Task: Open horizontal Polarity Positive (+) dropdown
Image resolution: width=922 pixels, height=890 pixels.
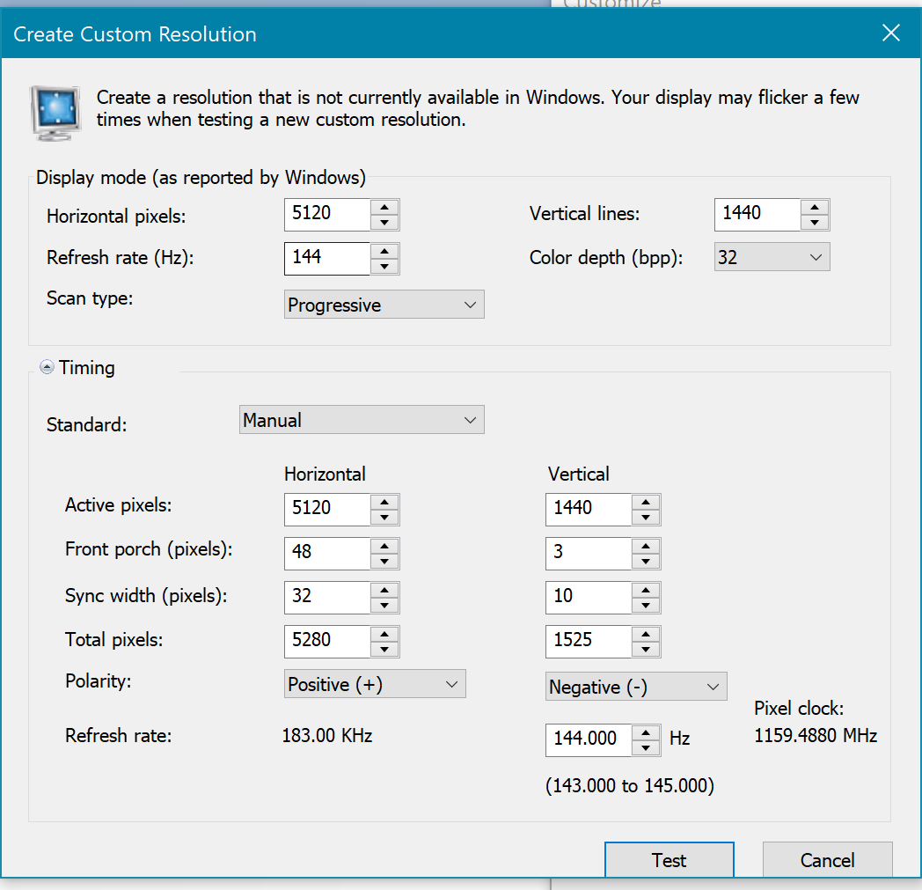Action: pos(375,684)
